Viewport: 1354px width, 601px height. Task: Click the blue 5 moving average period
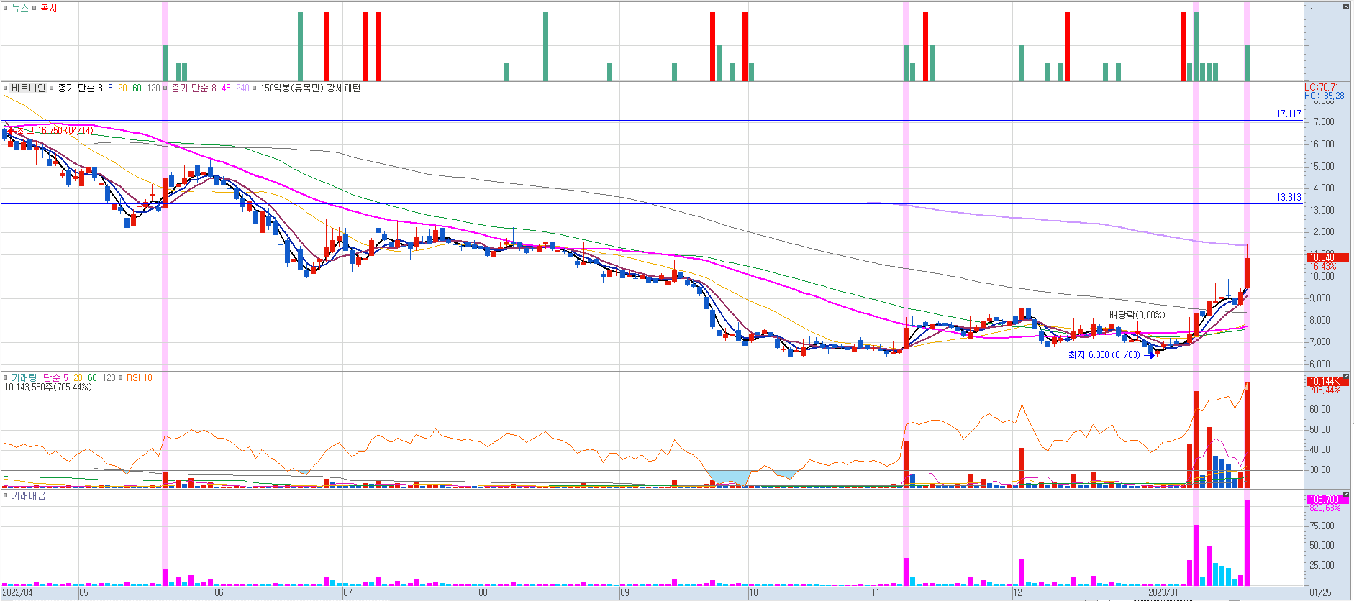coord(110,88)
